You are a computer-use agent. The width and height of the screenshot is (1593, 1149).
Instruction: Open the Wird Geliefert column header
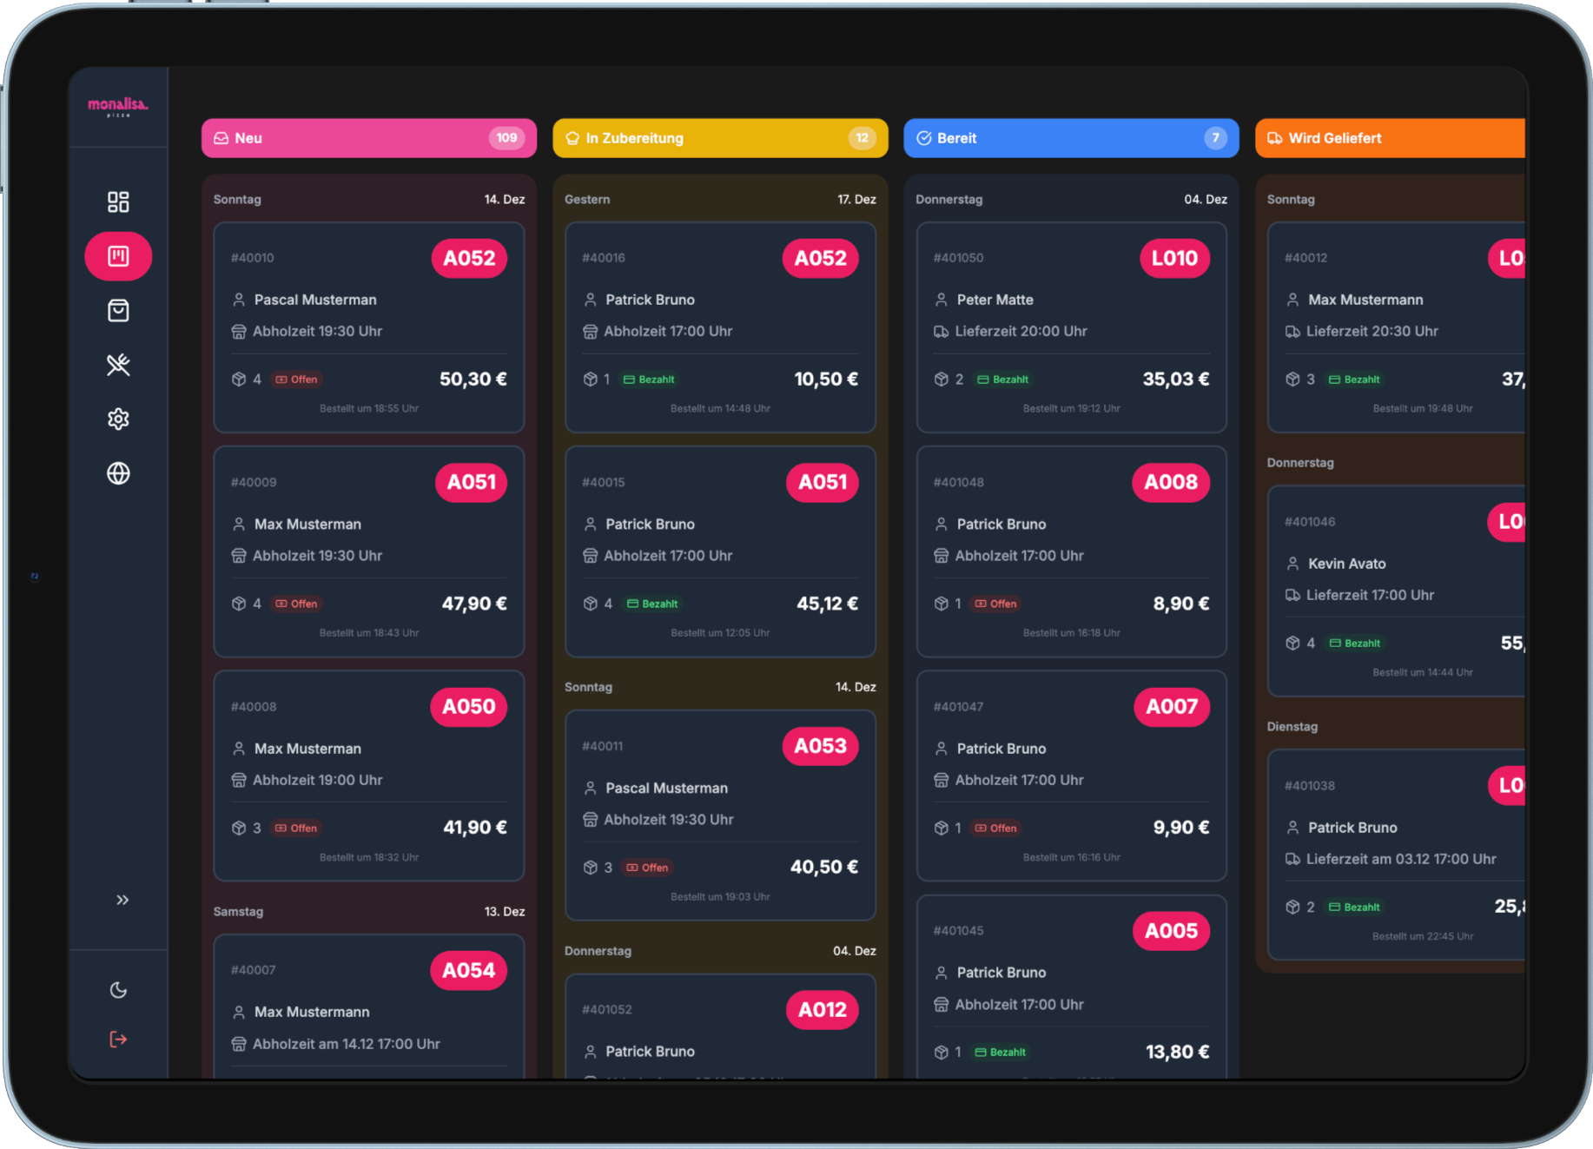[1390, 138]
